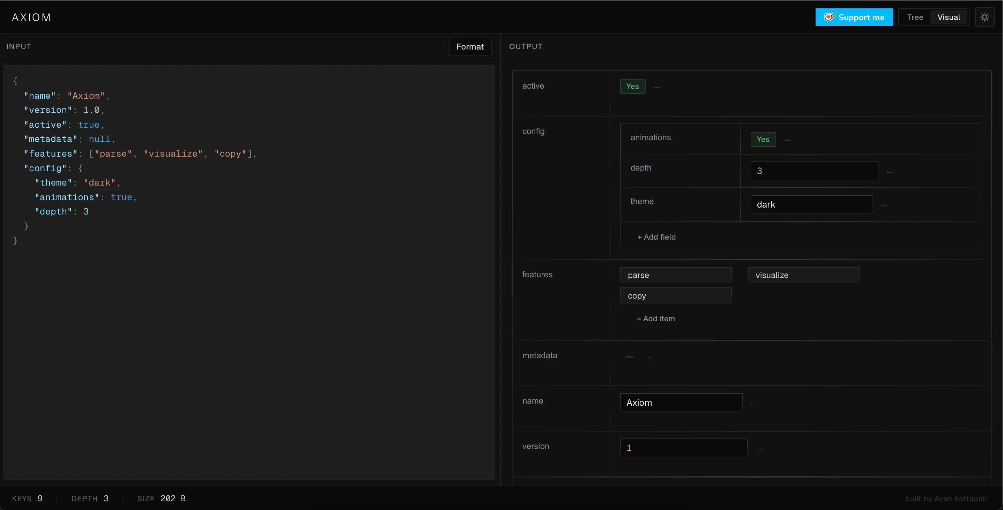Edit the depth value field
The image size is (1003, 510).
tap(814, 171)
